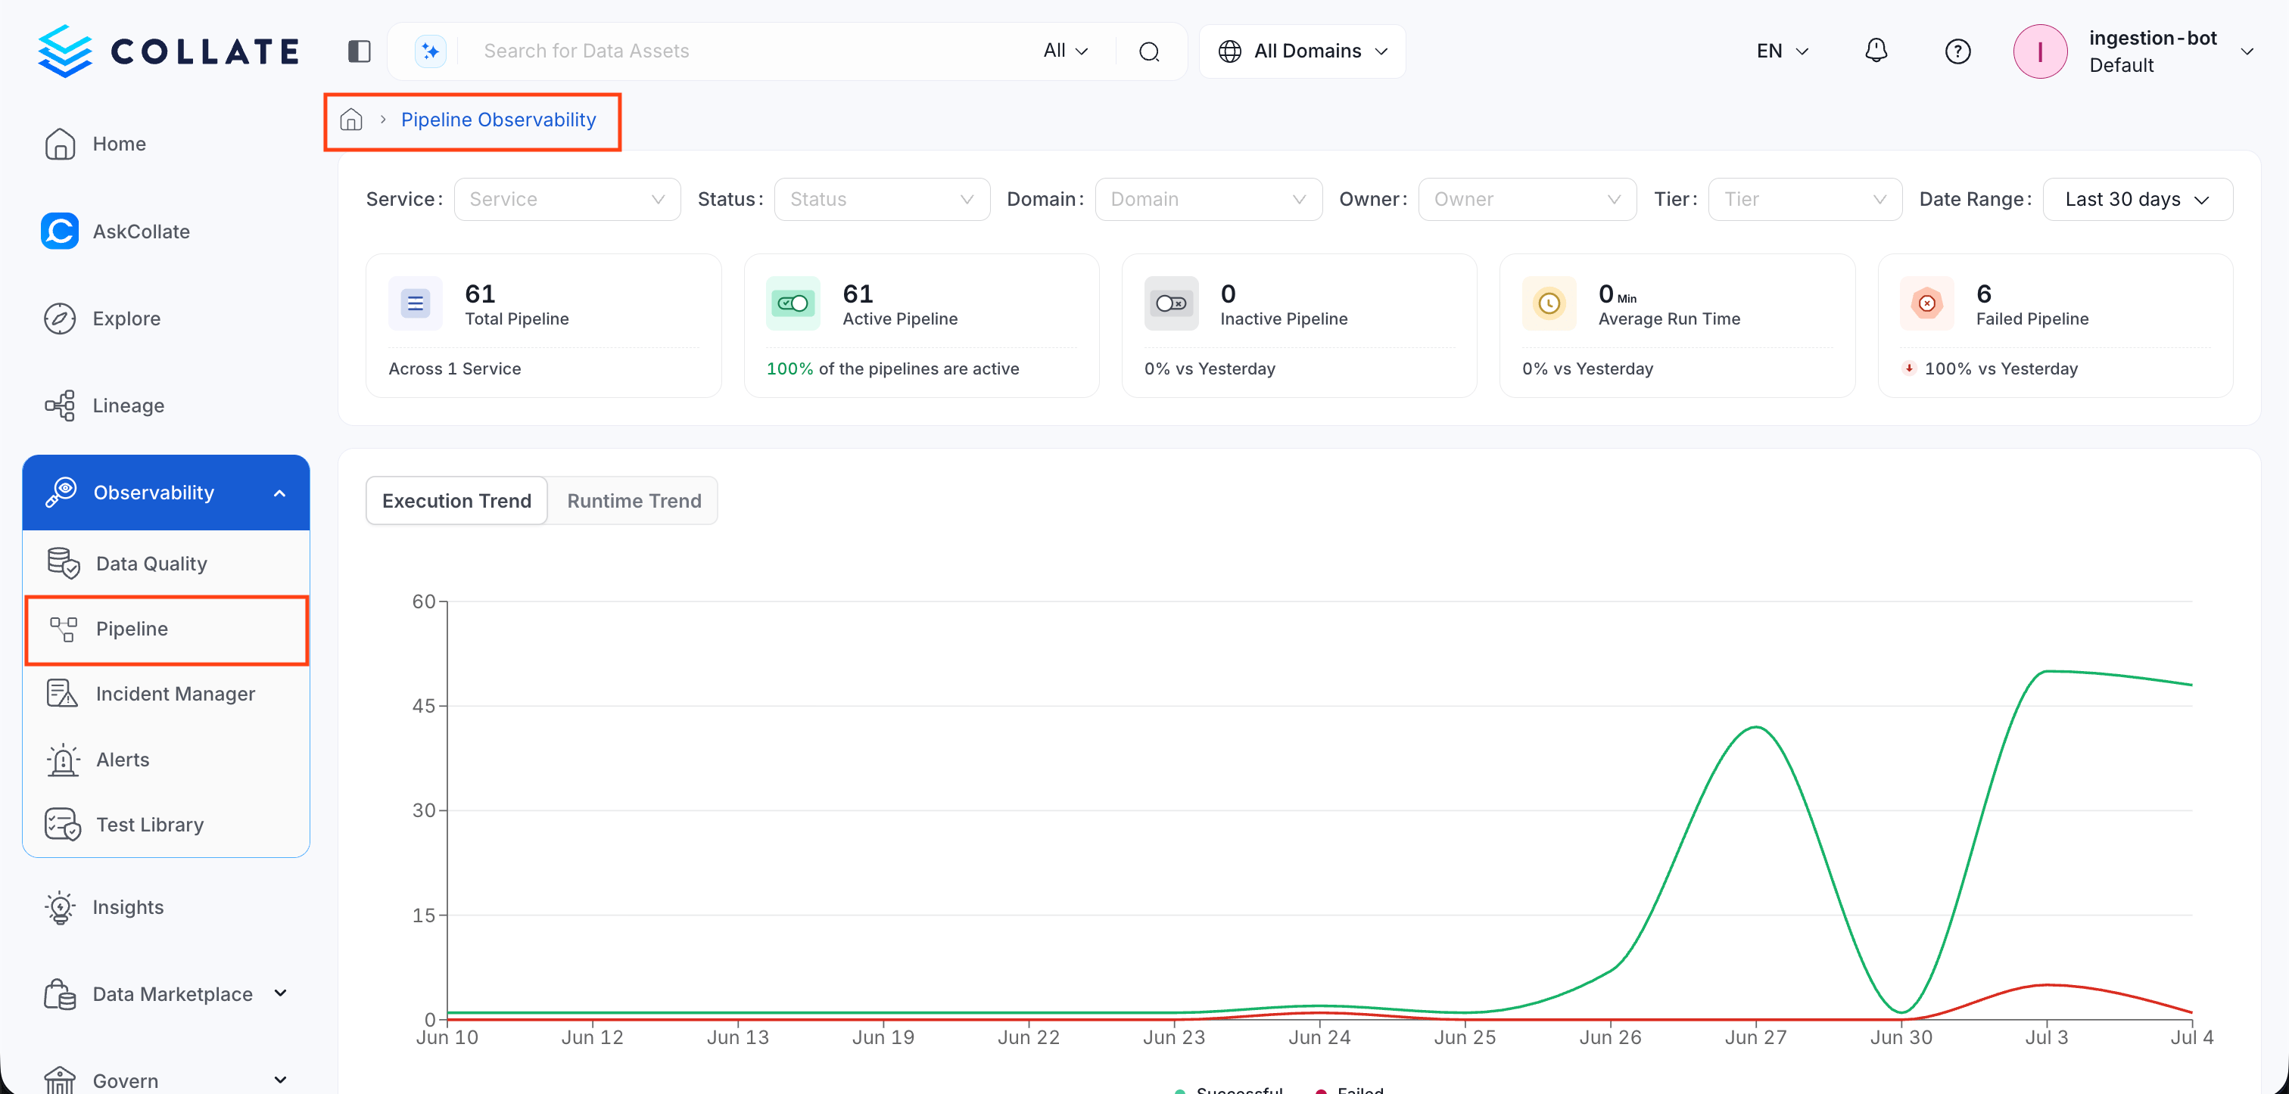Toggle the sidebar collapse icon
This screenshot has height=1094, width=2289.
pos(359,51)
